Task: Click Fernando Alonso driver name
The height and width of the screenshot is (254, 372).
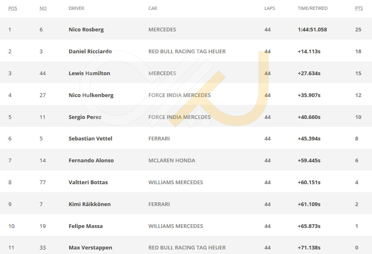Action: point(91,160)
